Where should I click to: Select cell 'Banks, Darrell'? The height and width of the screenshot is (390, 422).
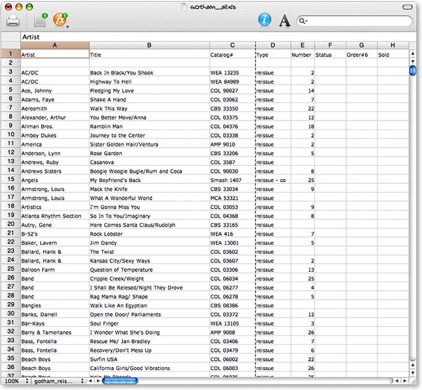(55, 315)
